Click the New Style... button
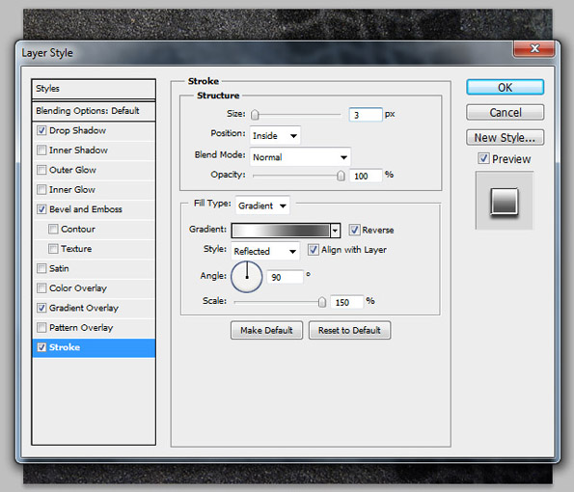This screenshot has width=574, height=492. [506, 138]
